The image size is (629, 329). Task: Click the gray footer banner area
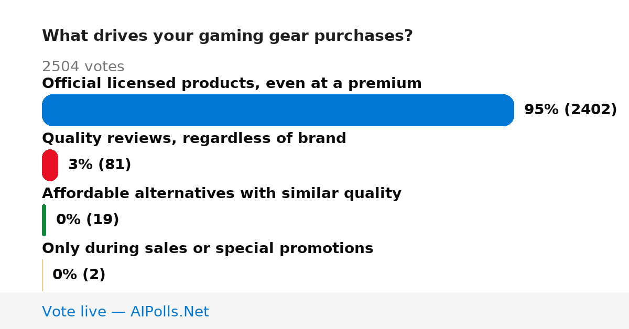(x=314, y=311)
